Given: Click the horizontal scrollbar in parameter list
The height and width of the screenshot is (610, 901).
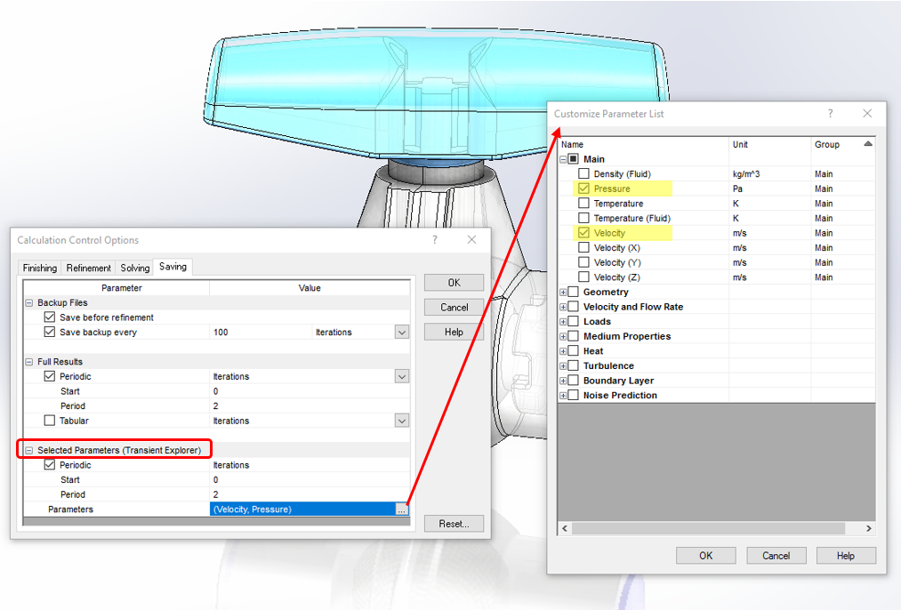Looking at the screenshot, I should 708,528.
